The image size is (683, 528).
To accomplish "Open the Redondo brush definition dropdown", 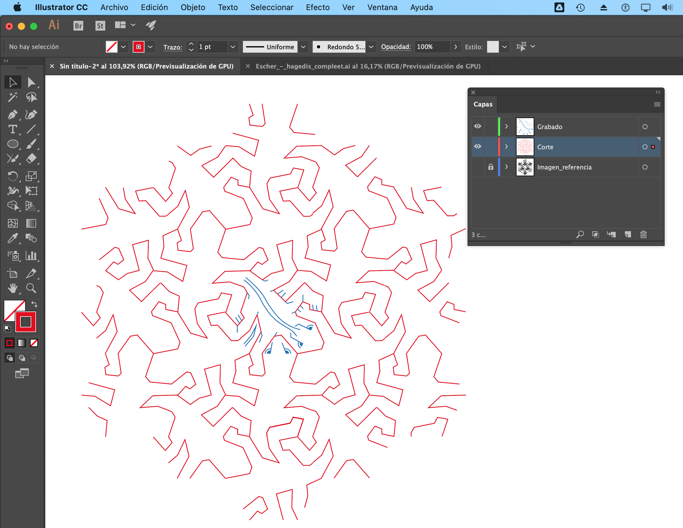I will tap(371, 47).
